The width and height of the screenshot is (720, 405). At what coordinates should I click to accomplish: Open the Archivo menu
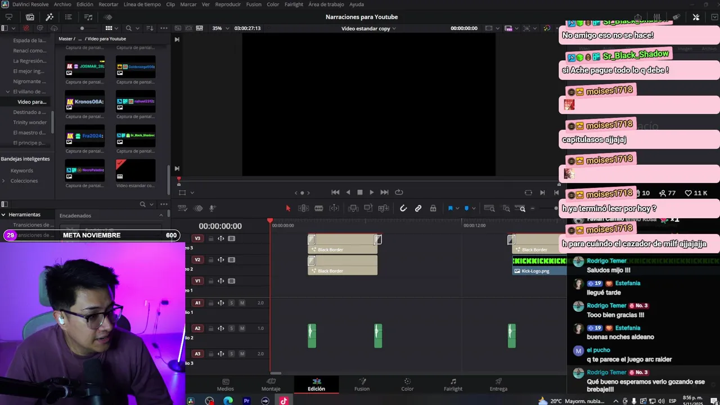[62, 4]
